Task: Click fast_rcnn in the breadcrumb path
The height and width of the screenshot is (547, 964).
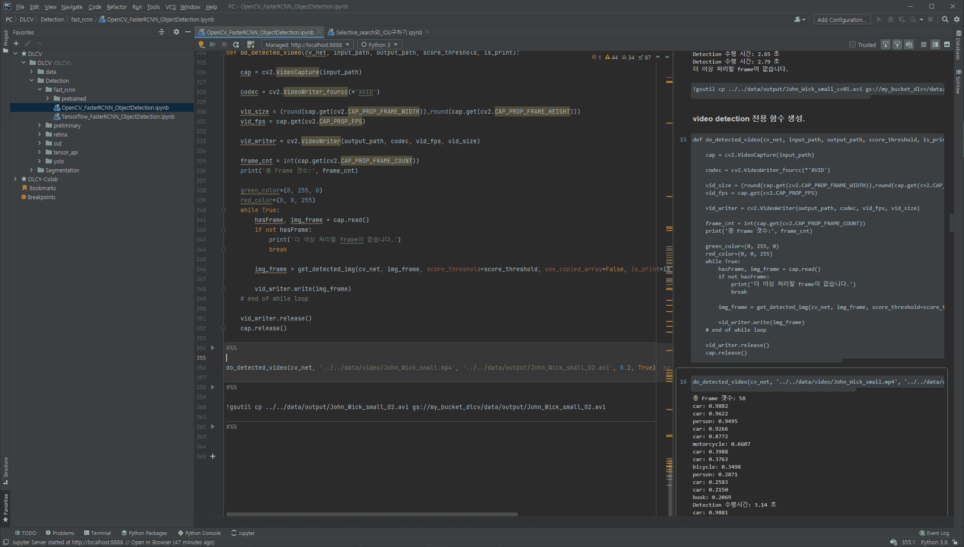Action: click(82, 19)
